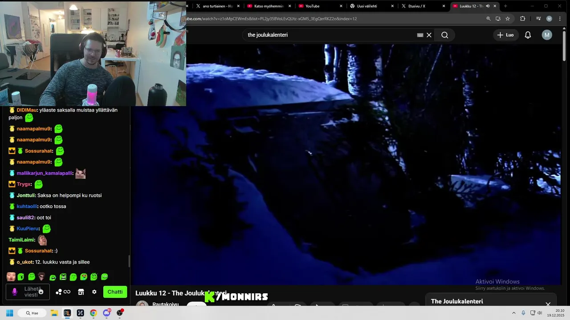Viewport: 570px width, 320px height.
Task: Open the media control icon in Chrome toolbar
Action: (x=538, y=19)
